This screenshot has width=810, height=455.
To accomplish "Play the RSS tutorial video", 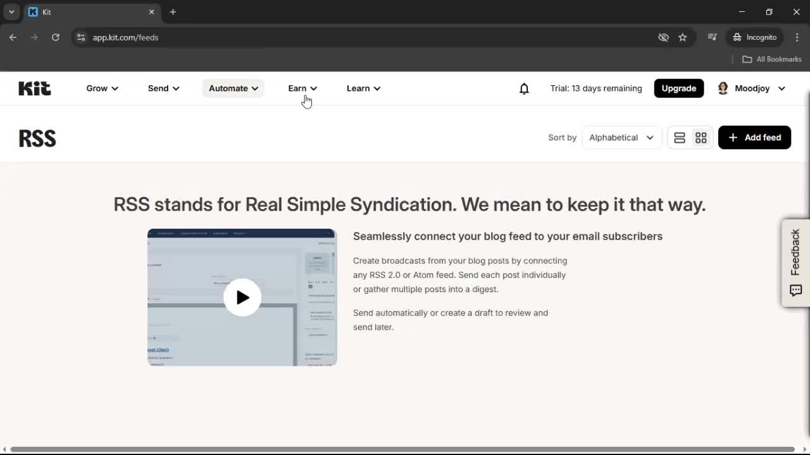I will (242, 297).
